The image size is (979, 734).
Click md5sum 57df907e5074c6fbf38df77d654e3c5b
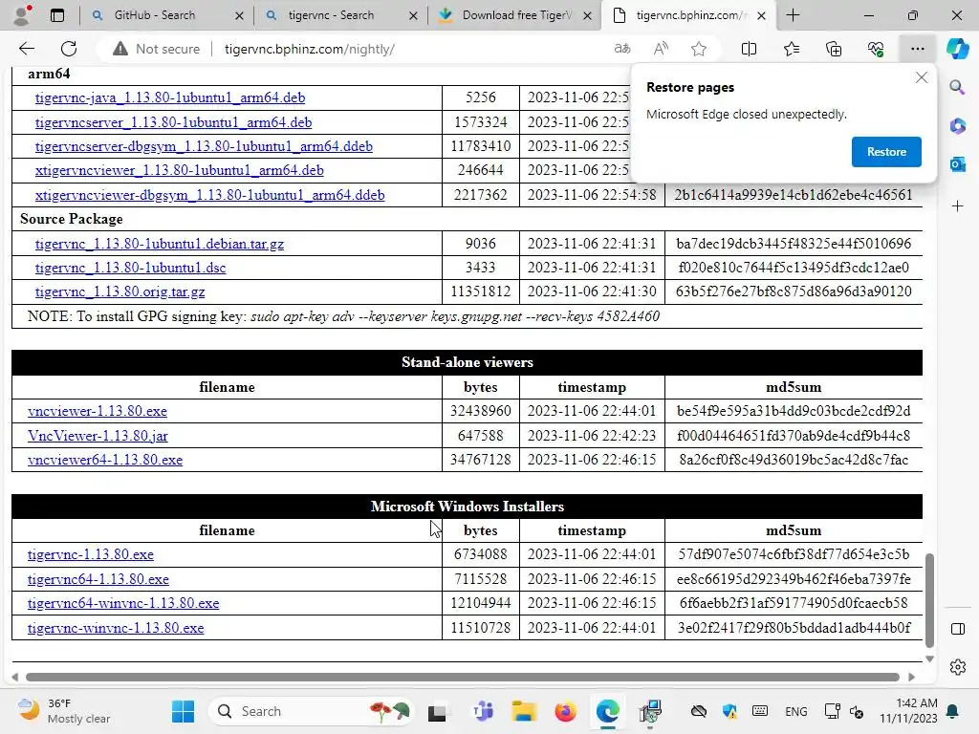(x=793, y=554)
